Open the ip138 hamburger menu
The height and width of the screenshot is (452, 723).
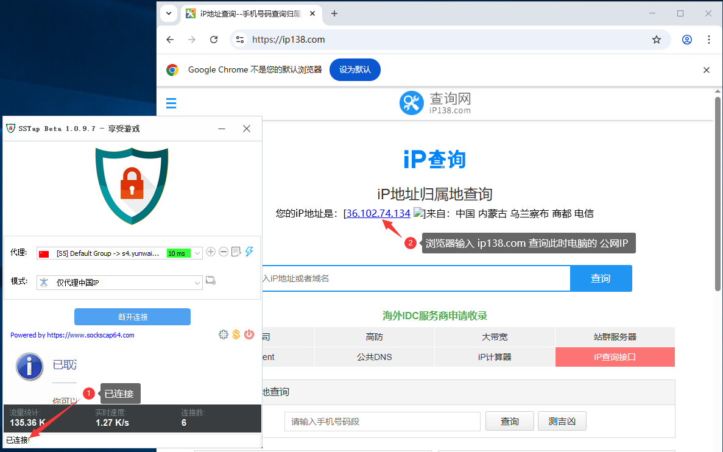click(171, 103)
